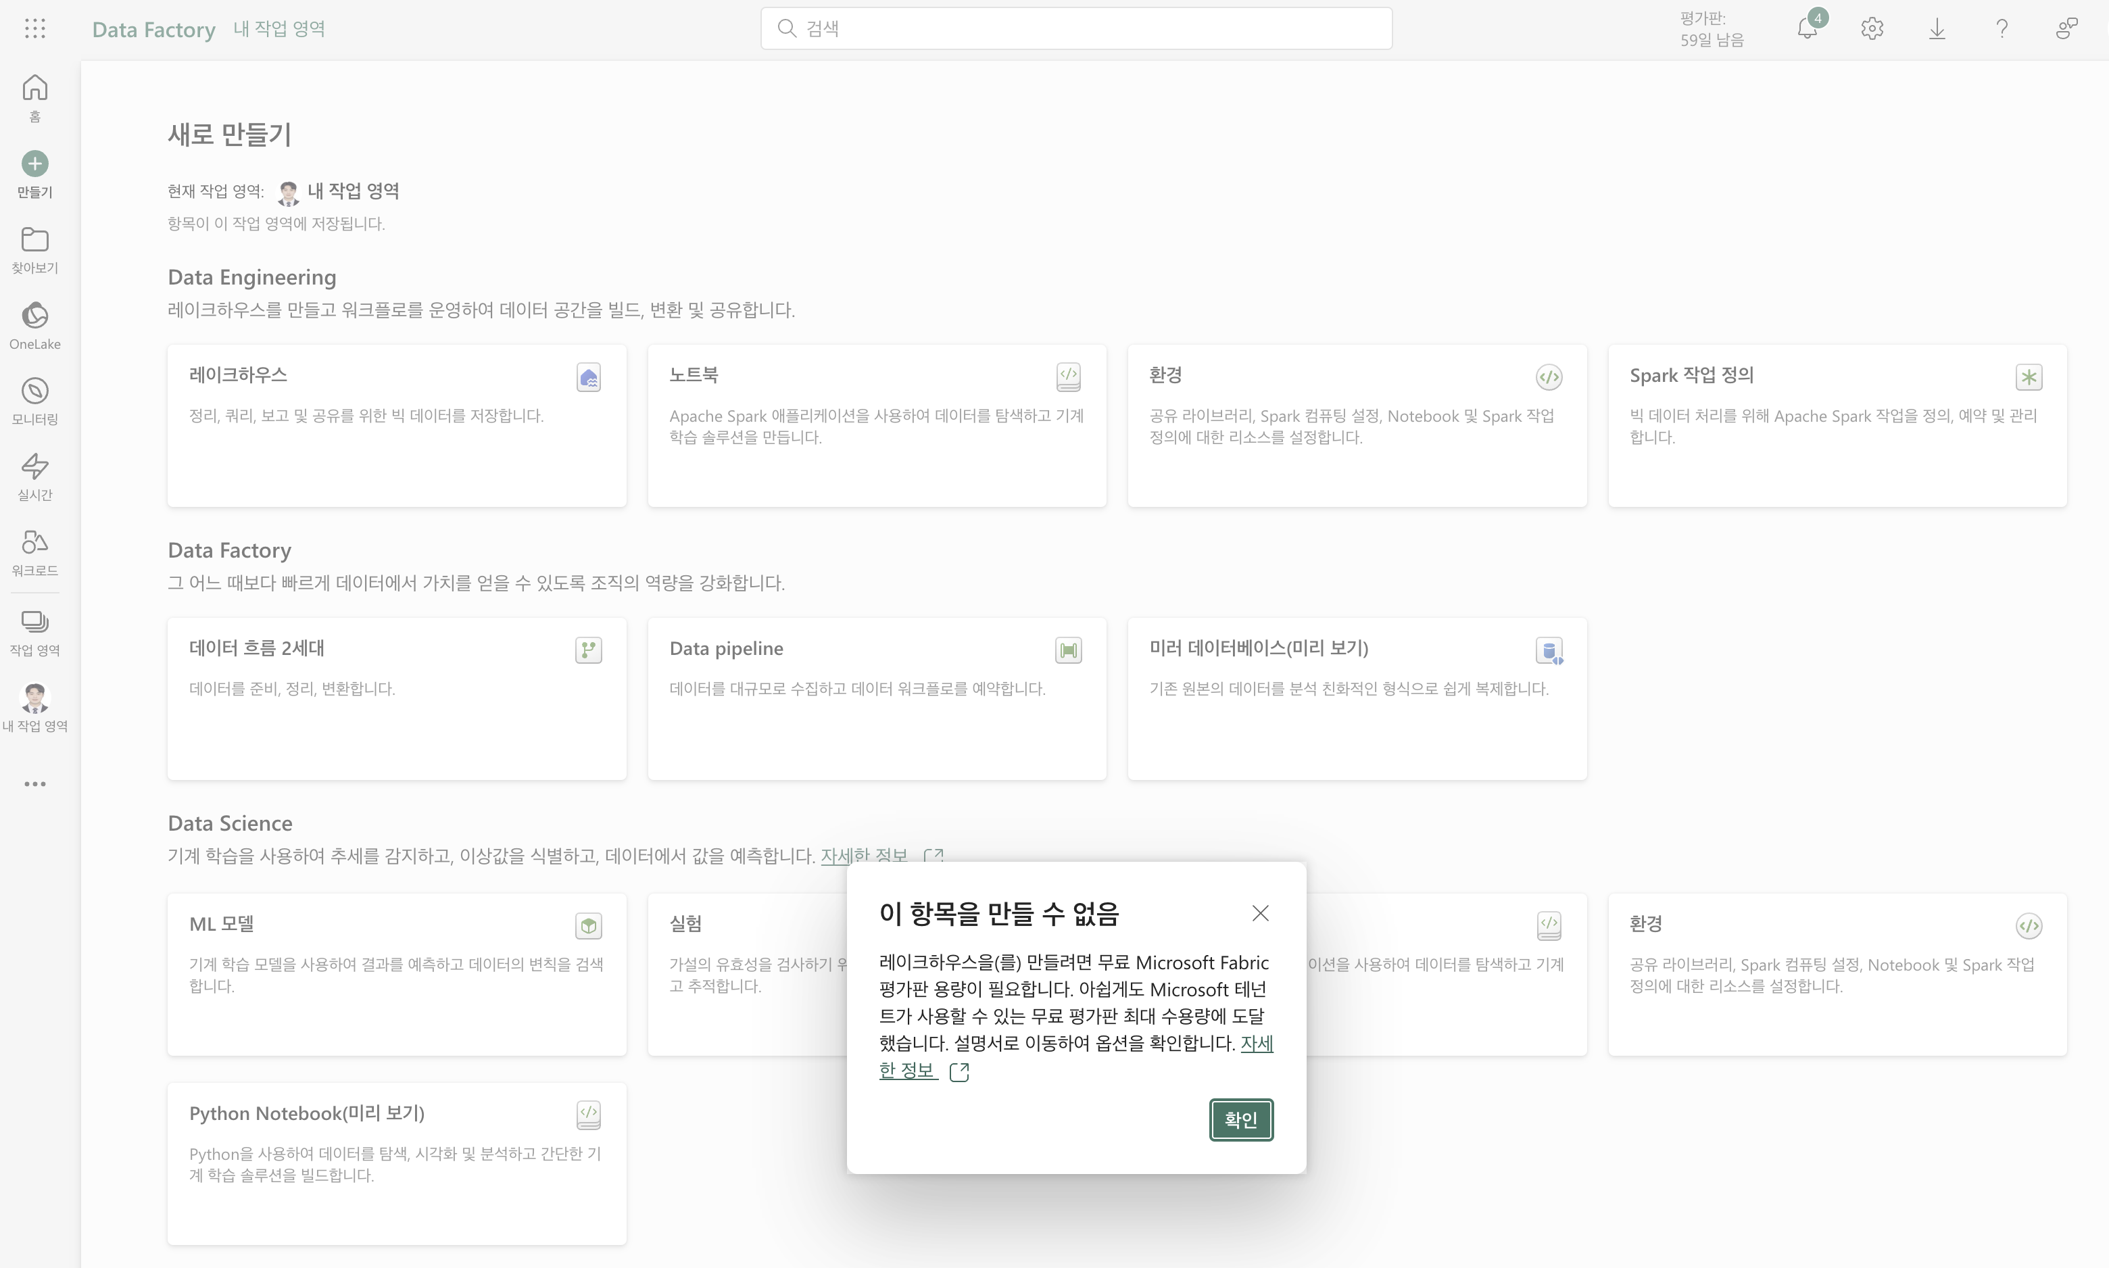Close the dialog with the X button

click(1261, 913)
